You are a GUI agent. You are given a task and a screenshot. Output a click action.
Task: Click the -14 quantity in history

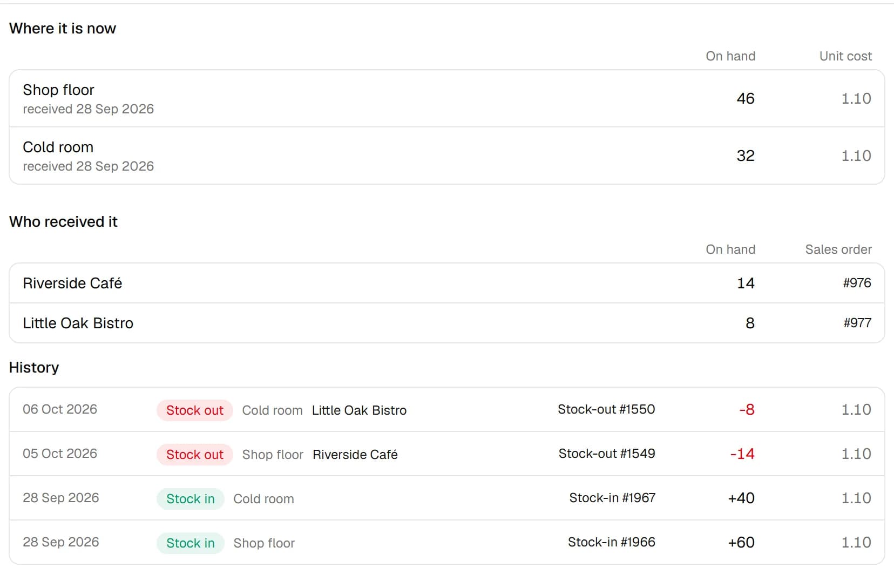click(742, 454)
